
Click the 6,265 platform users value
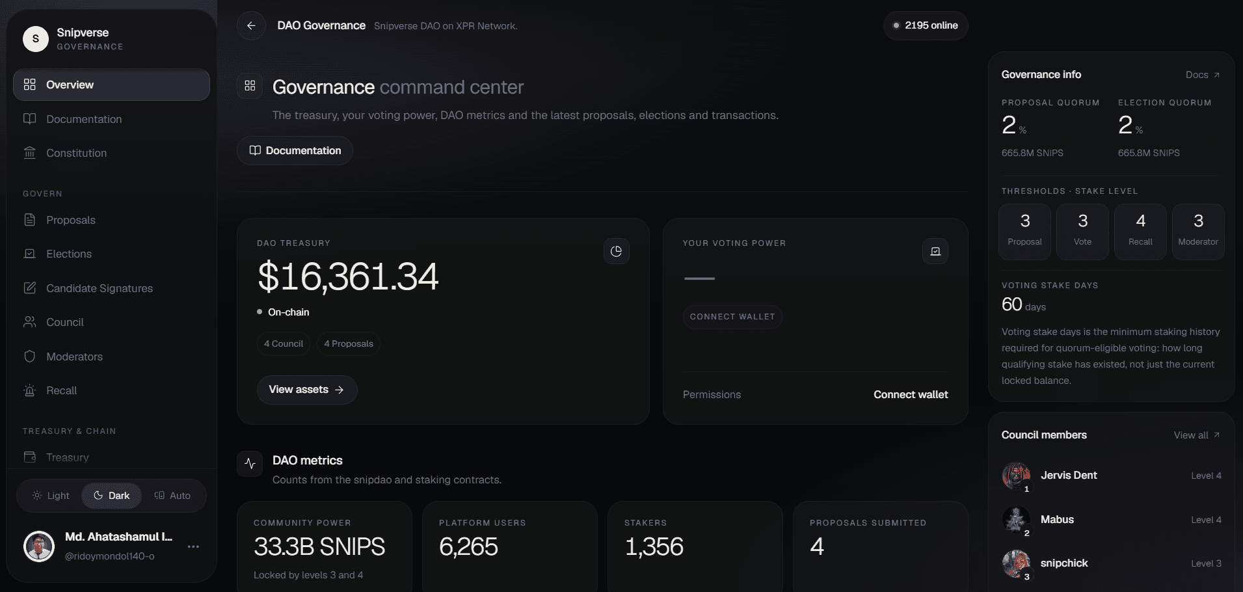468,546
